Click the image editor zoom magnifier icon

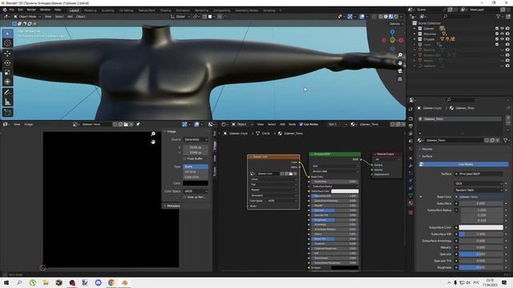click(153, 134)
